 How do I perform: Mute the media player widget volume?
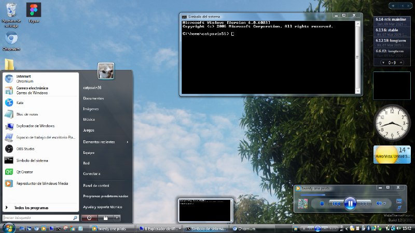tap(379, 203)
